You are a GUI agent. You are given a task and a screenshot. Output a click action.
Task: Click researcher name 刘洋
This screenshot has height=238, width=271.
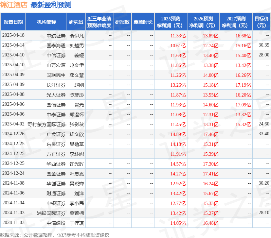pyautogui.click(x=79, y=193)
